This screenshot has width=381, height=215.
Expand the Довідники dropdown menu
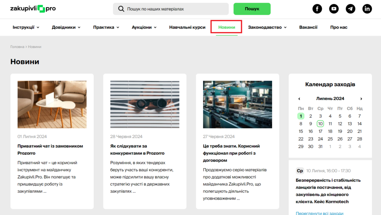point(66,27)
